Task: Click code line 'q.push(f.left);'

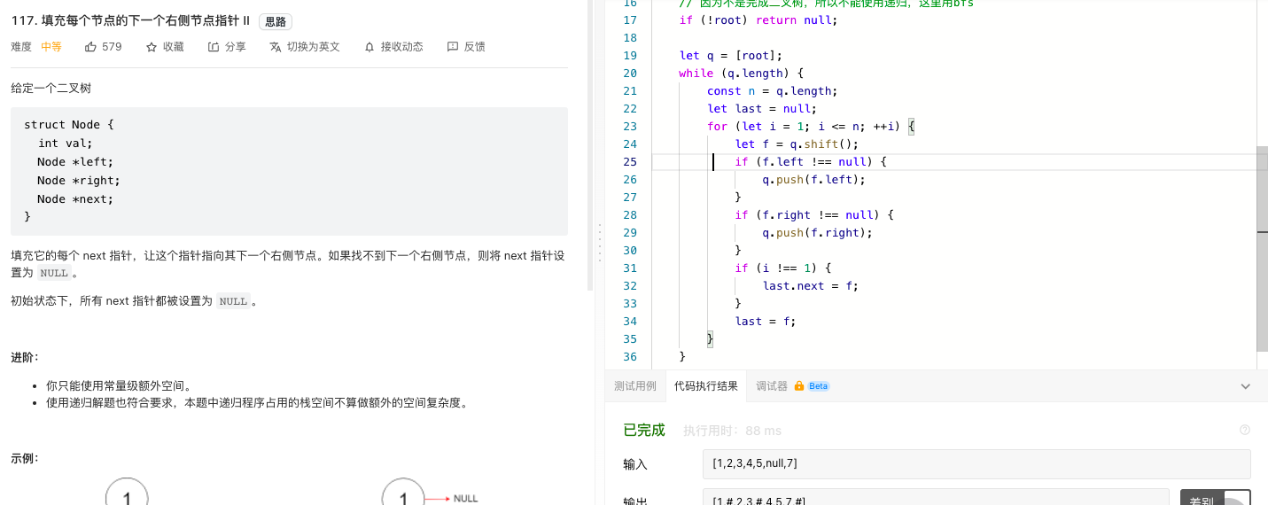Action: tap(813, 180)
